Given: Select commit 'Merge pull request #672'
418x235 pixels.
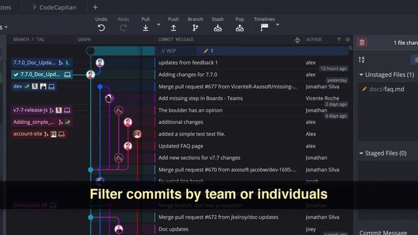Looking at the screenshot, I should pos(218,217).
